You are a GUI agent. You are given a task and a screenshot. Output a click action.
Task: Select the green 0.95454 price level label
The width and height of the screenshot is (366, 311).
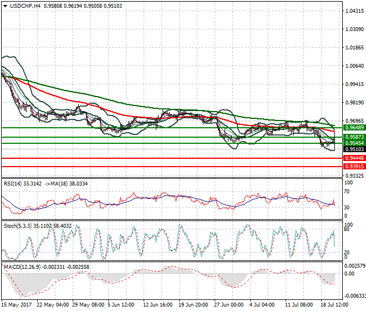pyautogui.click(x=354, y=143)
